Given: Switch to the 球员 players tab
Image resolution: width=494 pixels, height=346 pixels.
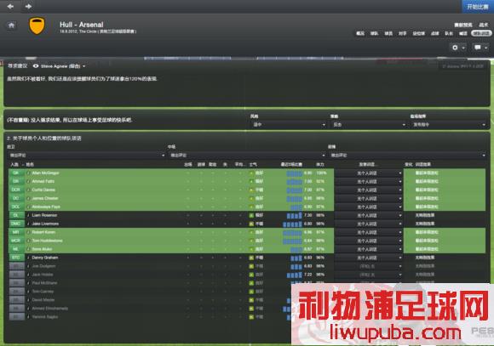Looking at the screenshot, I should pos(388,33).
